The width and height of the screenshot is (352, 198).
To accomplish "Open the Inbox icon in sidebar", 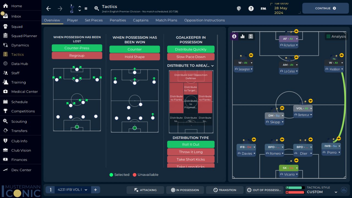I will coord(5,16).
